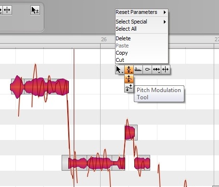Viewport: 219px width, 187px height.
Task: Choose Select All from context menu
Action: tap(126, 29)
